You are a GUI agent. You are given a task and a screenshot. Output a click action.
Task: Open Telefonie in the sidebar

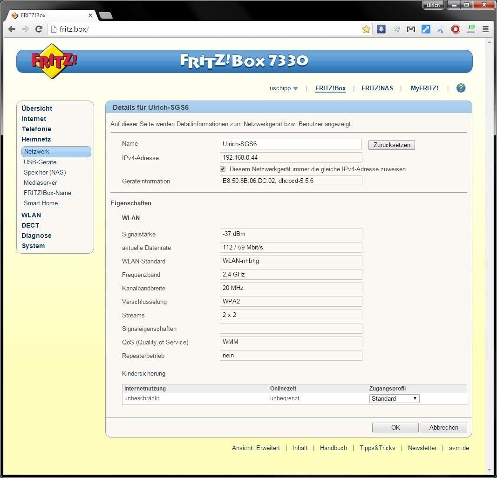(x=36, y=129)
